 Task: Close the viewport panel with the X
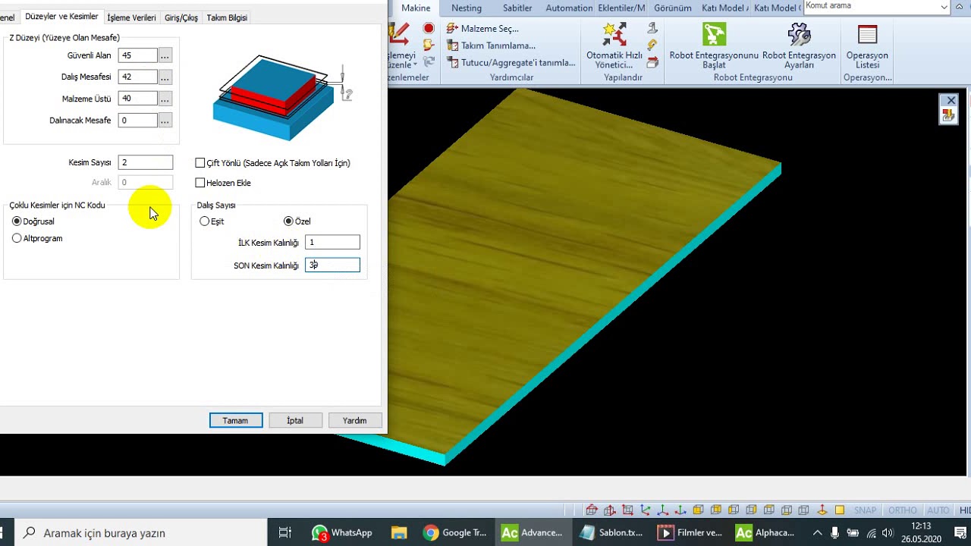(x=951, y=100)
